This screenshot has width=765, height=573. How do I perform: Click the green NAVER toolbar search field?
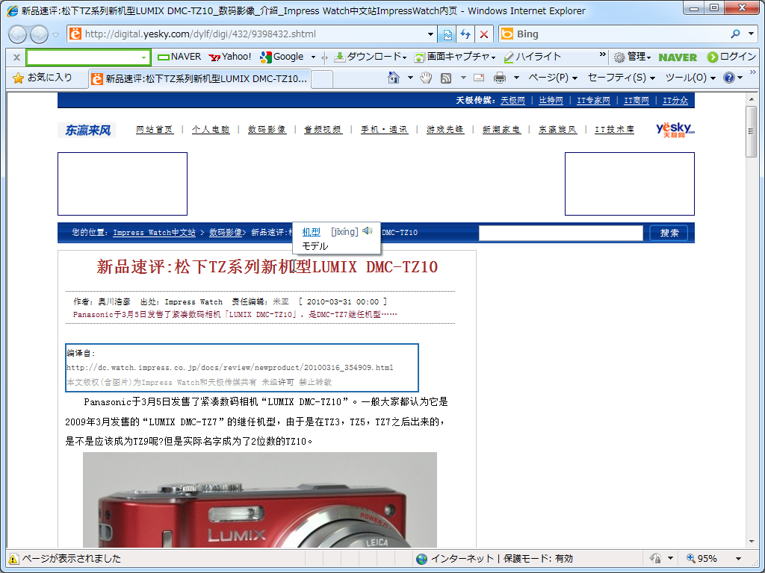[88, 57]
